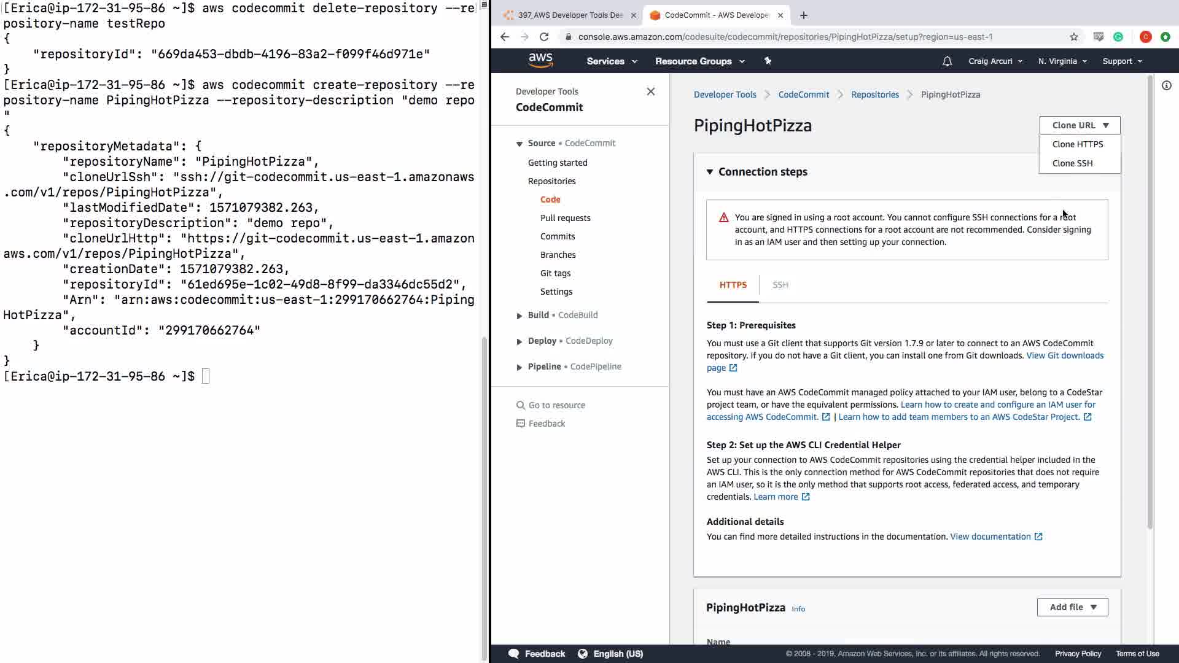The image size is (1179, 663).
Task: Click the pin shortcut icon in navbar
Action: coord(768,61)
